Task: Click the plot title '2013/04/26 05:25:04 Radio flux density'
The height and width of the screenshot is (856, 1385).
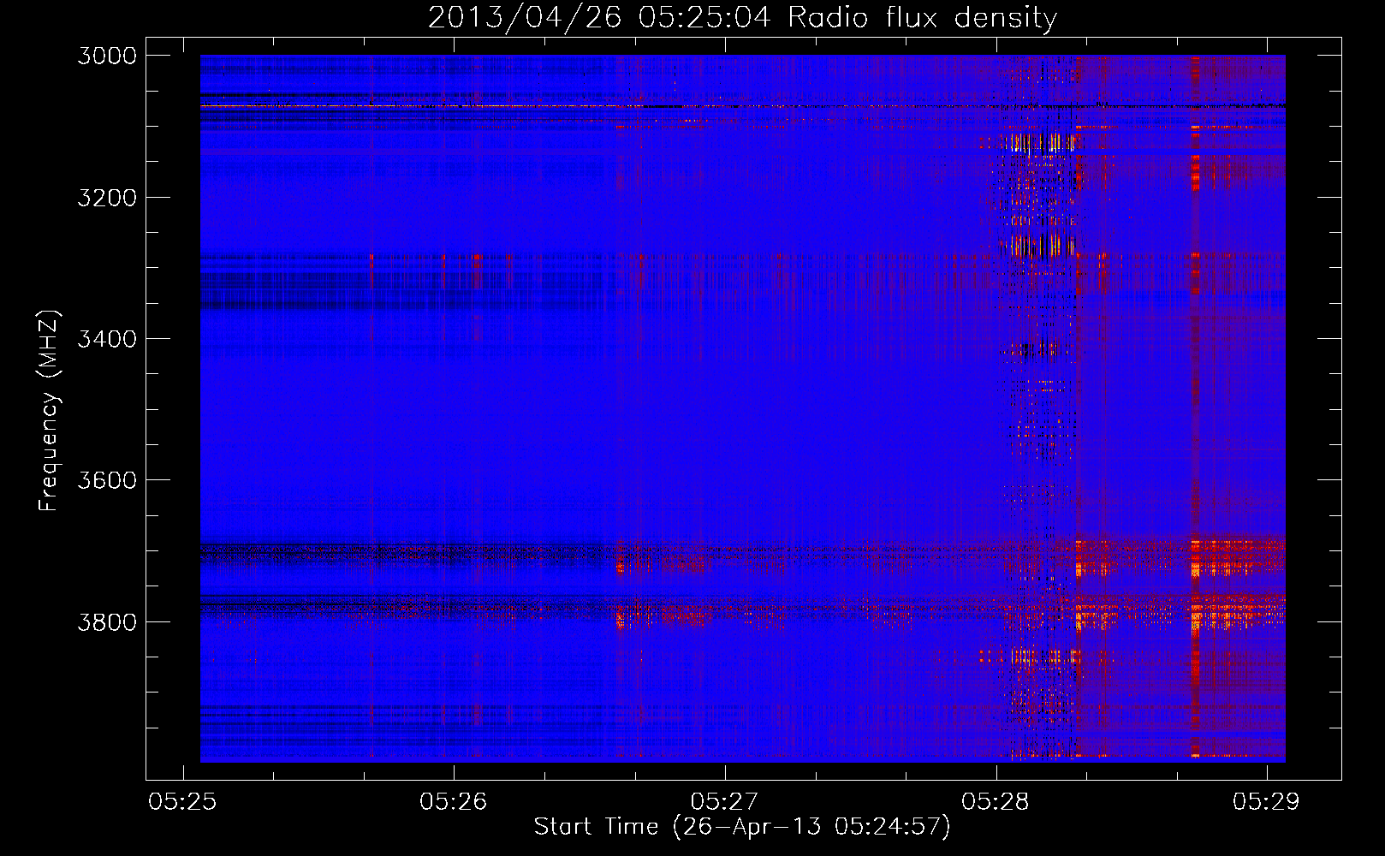Action: click(742, 17)
